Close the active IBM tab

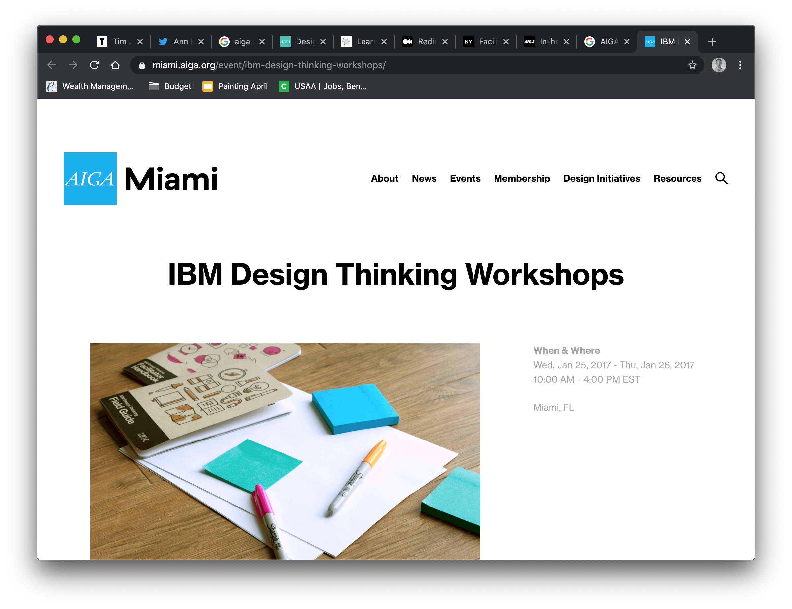pos(687,42)
